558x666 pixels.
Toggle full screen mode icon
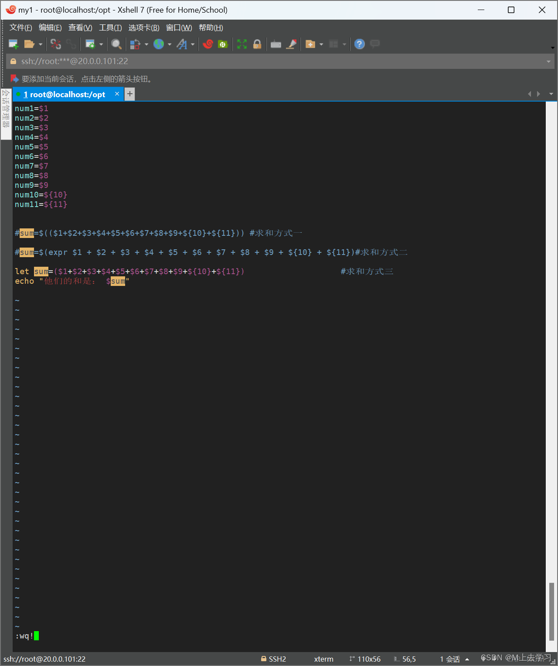point(242,44)
